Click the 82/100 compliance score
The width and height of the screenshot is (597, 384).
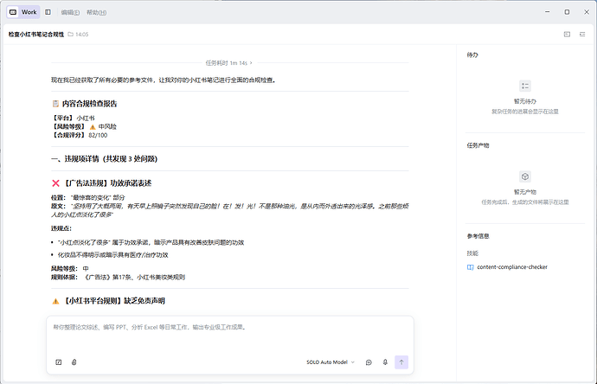coord(98,135)
